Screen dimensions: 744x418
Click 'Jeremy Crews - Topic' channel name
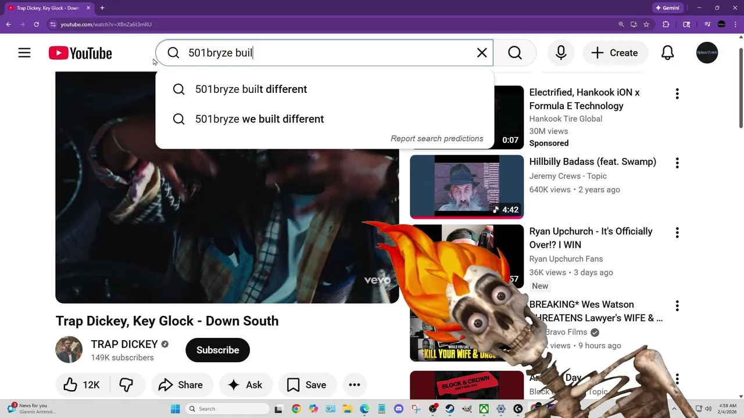[568, 176]
